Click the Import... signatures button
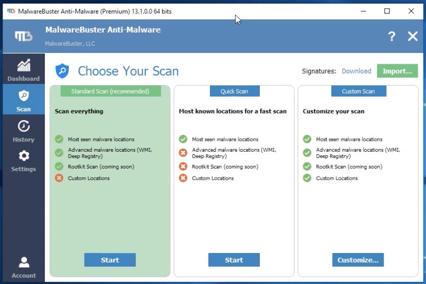Image resolution: width=426 pixels, height=284 pixels. [397, 71]
